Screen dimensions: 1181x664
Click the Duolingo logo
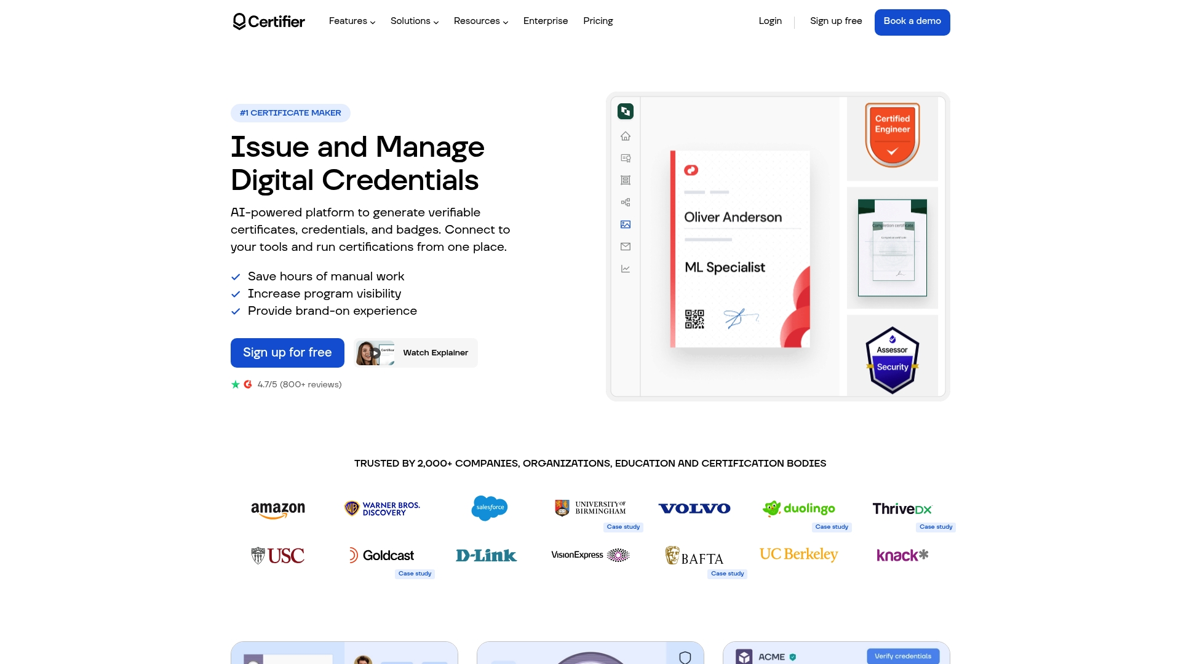799,508
